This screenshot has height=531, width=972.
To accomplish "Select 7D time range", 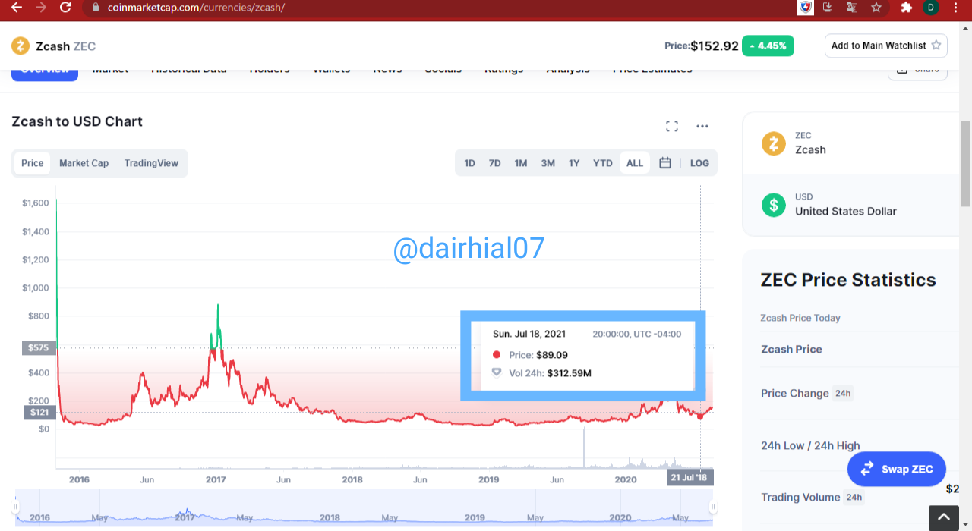I will [x=494, y=163].
